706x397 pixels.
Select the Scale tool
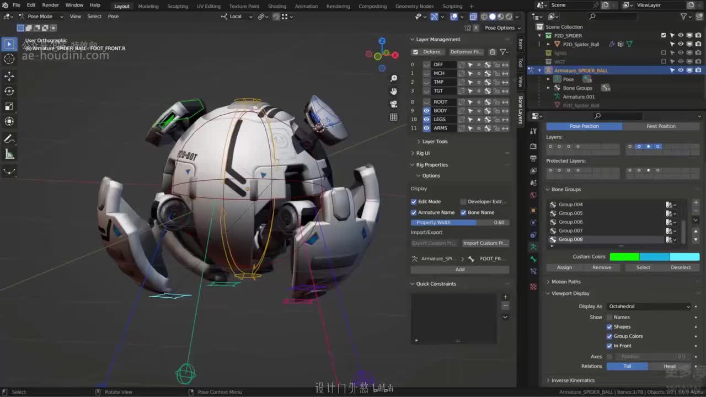9,106
